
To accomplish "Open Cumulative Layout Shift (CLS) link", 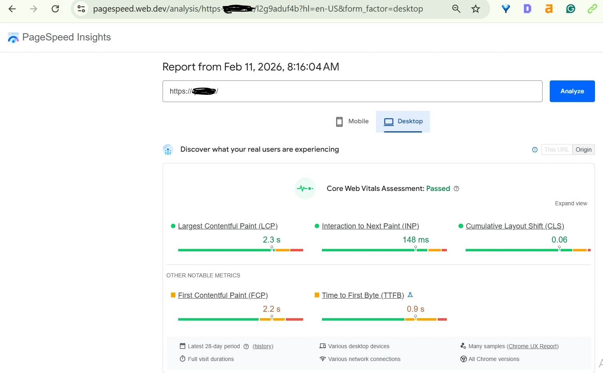I will click(x=515, y=226).
